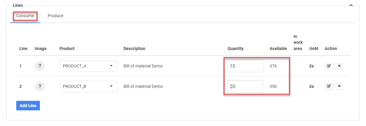Image resolution: width=366 pixels, height=126 pixels.
Task: Click the image placeholder for PRODUCT_A
Action: [x=40, y=66]
